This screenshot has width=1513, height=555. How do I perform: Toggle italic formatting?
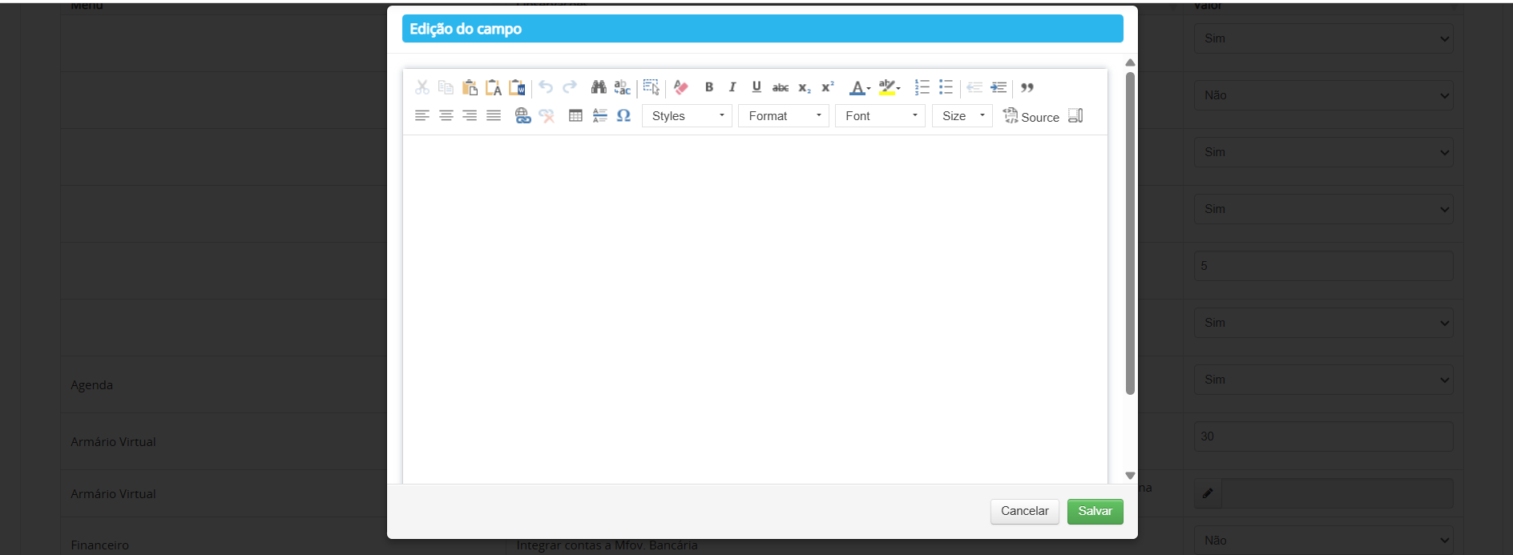(x=732, y=87)
